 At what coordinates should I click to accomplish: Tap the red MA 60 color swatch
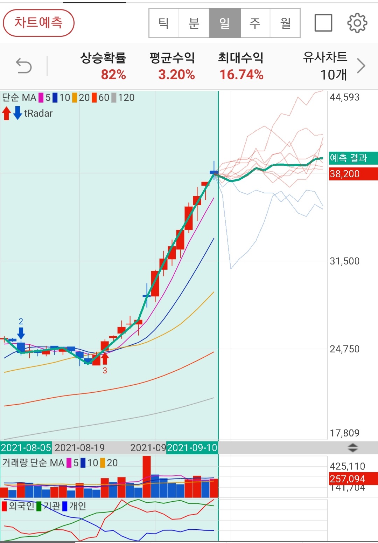coord(94,97)
